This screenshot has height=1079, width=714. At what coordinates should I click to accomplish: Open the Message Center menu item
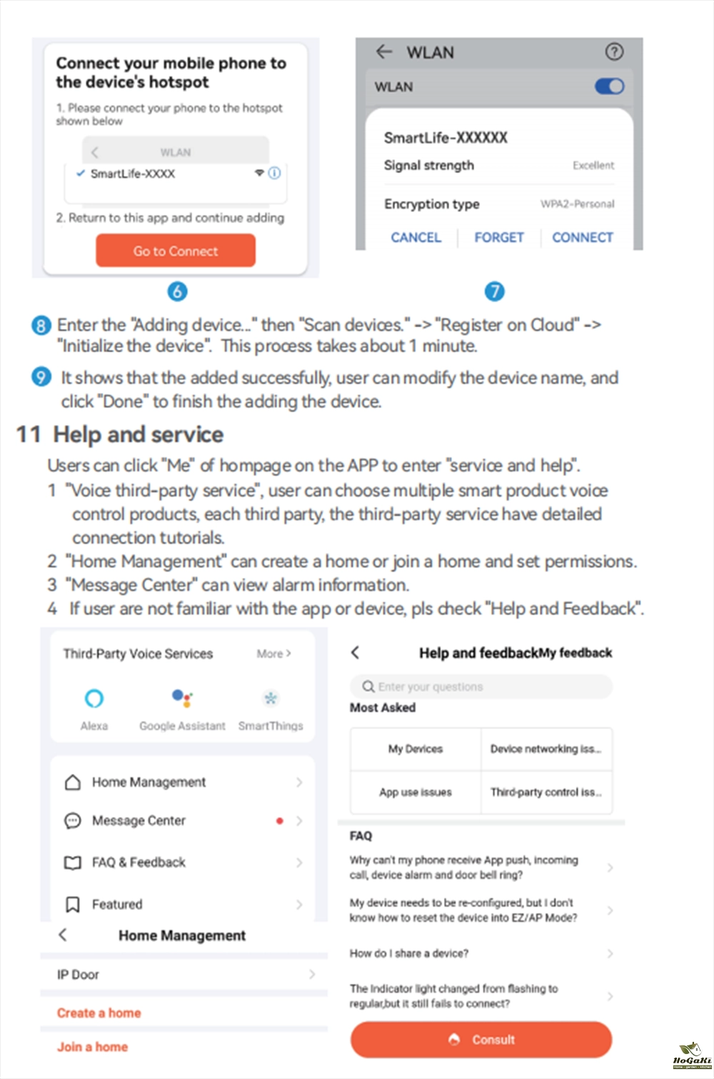click(183, 821)
